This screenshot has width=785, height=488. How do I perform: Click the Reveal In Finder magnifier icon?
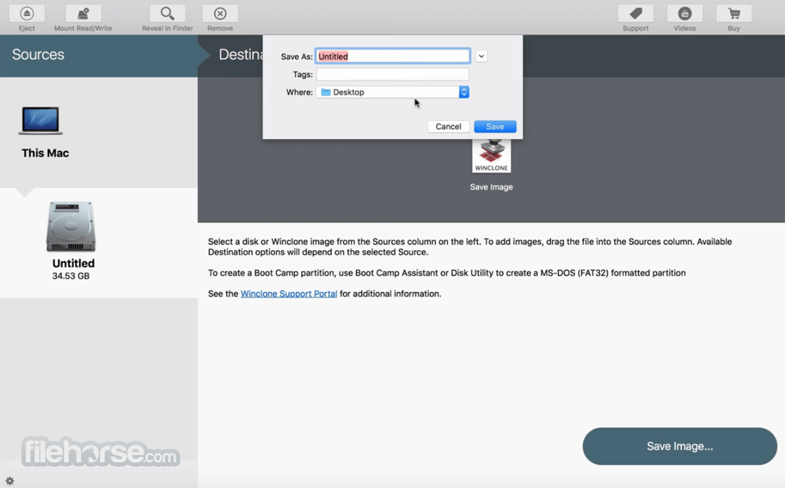tap(167, 14)
